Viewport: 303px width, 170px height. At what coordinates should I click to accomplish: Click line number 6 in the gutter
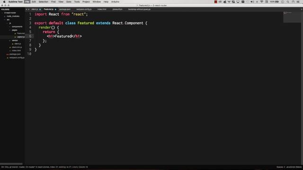pos(30,36)
